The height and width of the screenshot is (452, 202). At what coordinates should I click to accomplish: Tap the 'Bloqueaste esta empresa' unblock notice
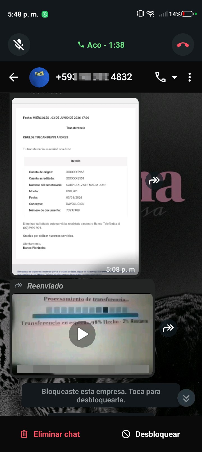[101, 395]
